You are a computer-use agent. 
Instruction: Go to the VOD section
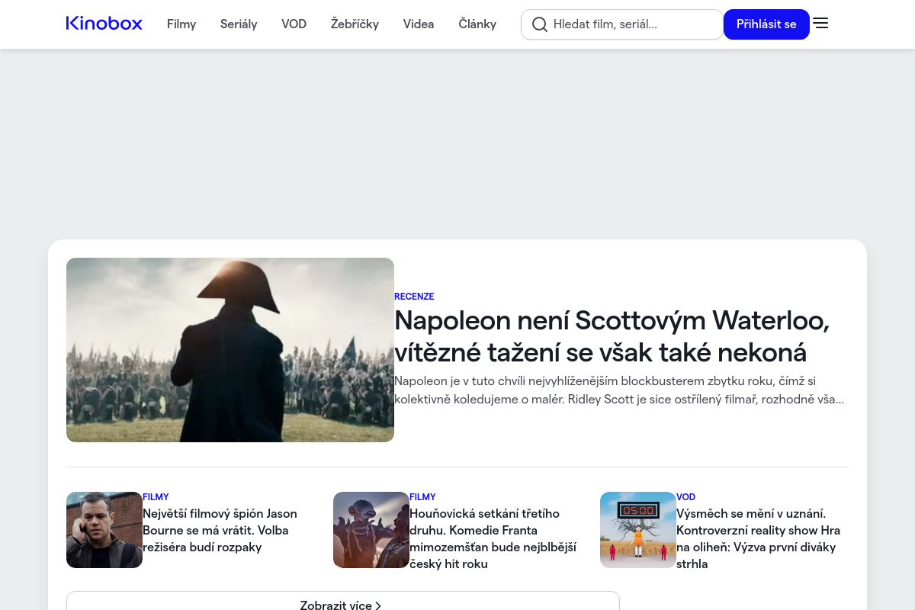click(294, 24)
